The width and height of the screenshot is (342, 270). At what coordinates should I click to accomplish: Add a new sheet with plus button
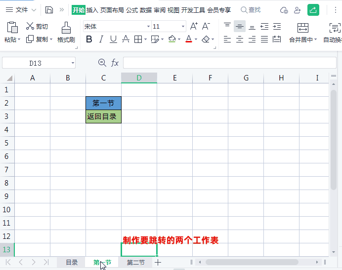pos(158,263)
